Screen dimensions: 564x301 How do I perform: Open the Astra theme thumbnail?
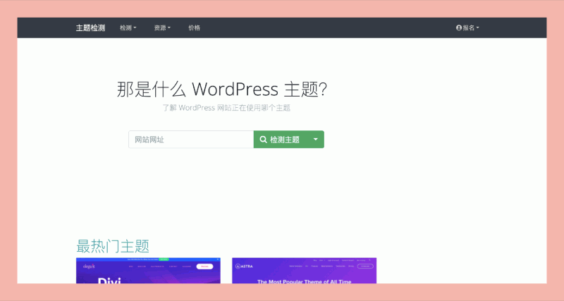point(305,271)
